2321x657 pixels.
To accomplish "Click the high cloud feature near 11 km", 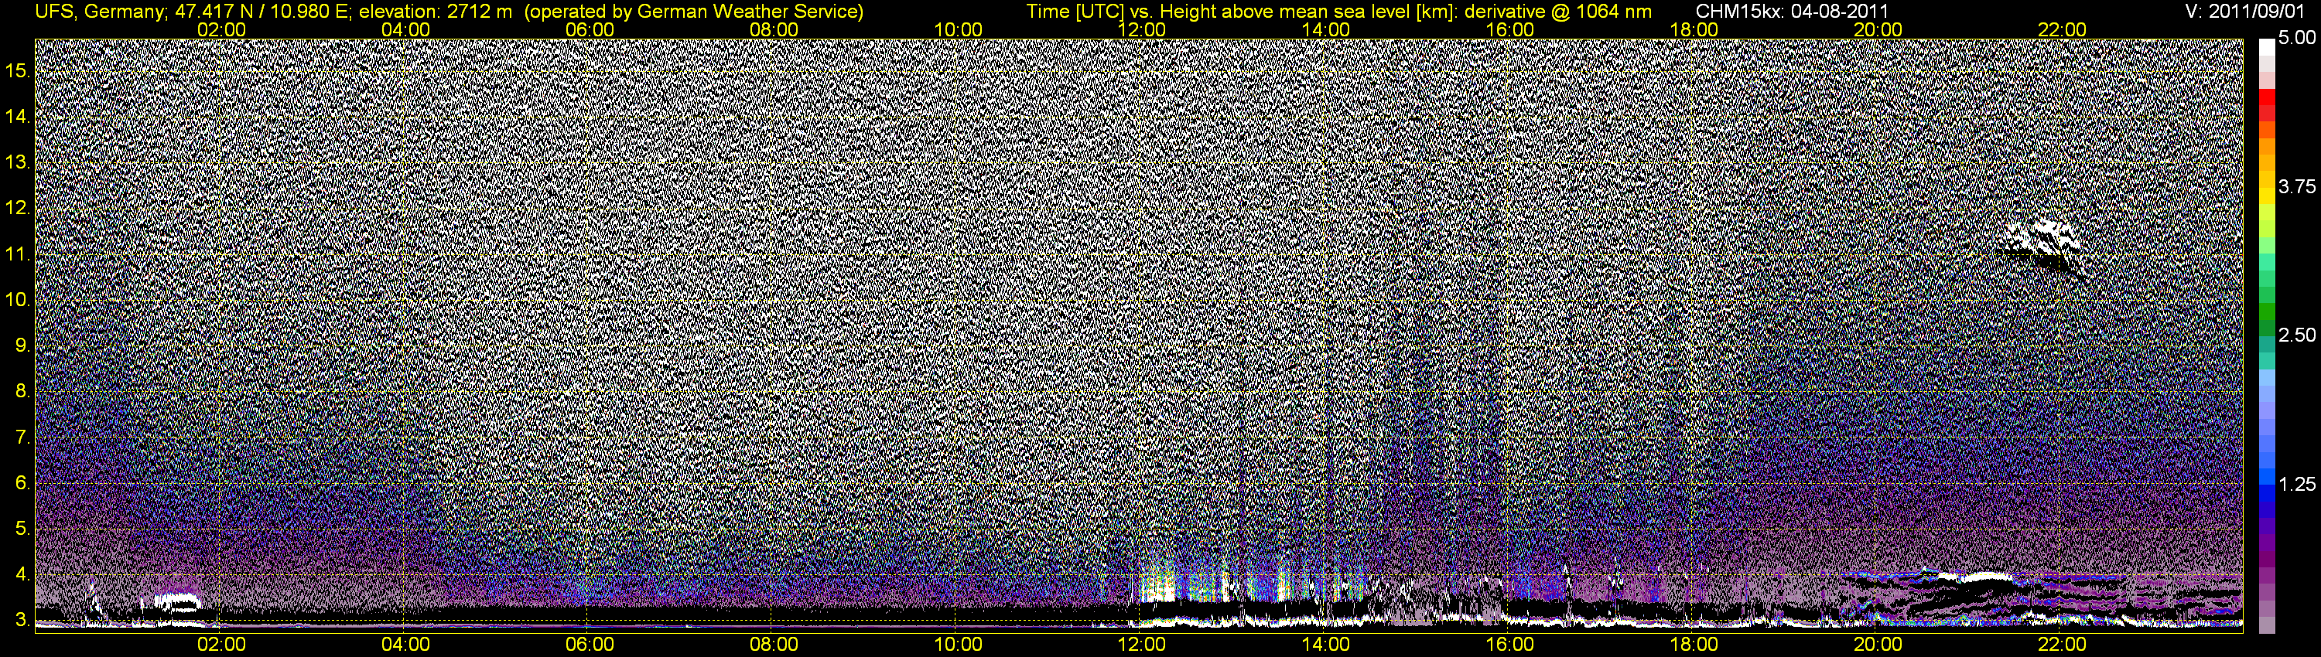I will 2041,247.
